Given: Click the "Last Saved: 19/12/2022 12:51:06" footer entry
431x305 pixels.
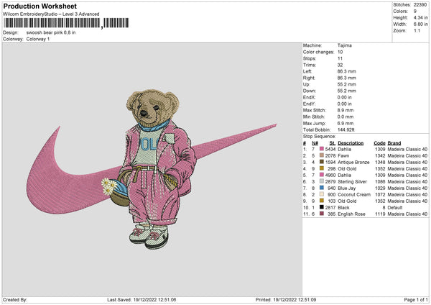Looking at the screenshot, I should coord(142,300).
